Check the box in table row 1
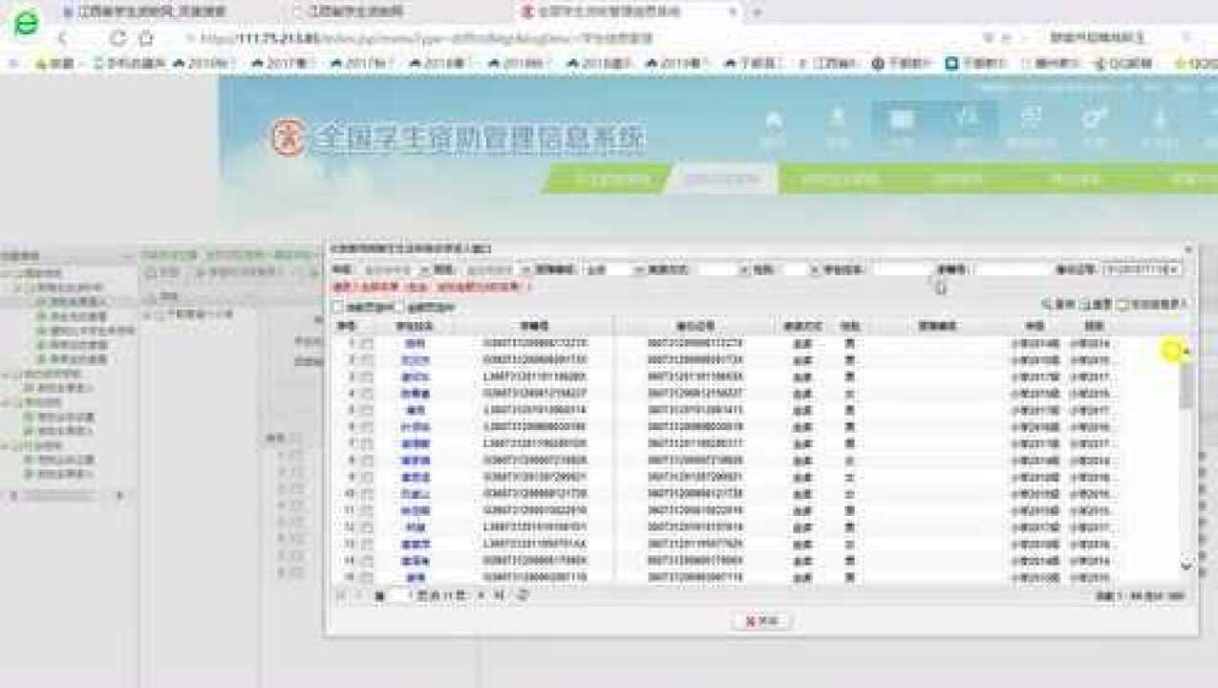This screenshot has width=1218, height=688. (367, 343)
